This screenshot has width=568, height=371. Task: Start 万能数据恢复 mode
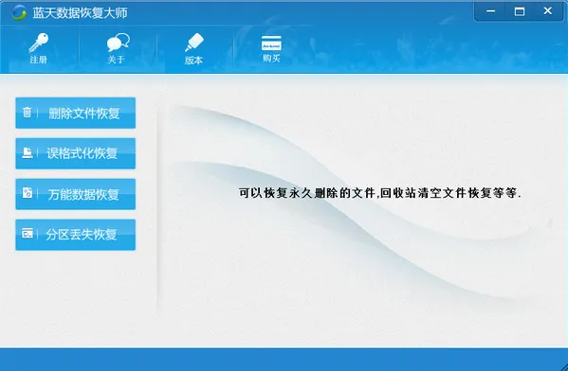(75, 194)
